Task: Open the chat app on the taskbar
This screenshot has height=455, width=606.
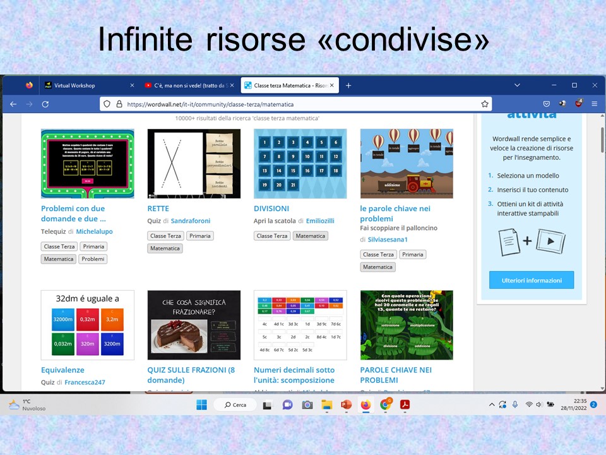Action: coord(287,404)
